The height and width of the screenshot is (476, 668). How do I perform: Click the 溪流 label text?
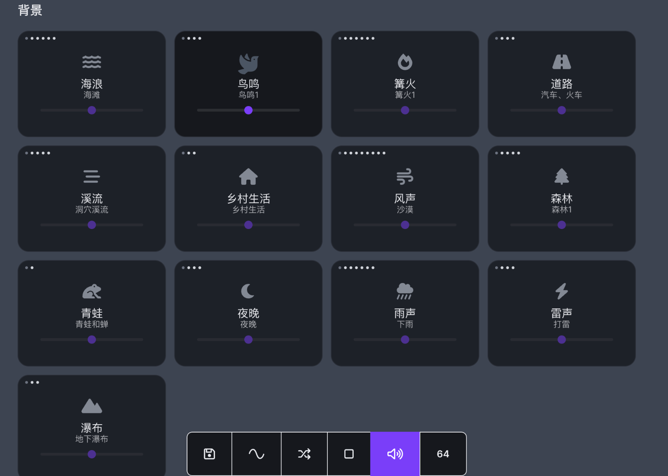point(92,199)
